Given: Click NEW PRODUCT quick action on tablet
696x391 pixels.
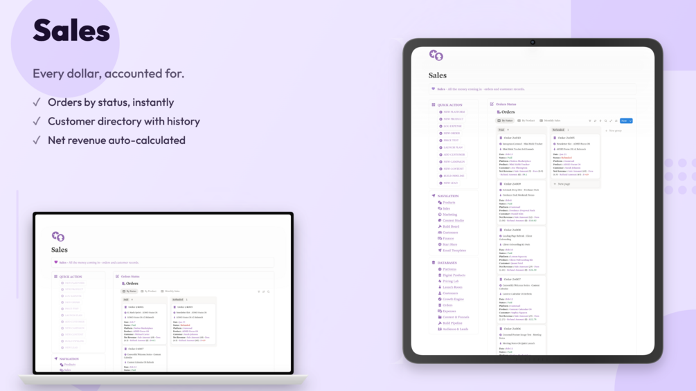Looking at the screenshot, I should click(451, 119).
